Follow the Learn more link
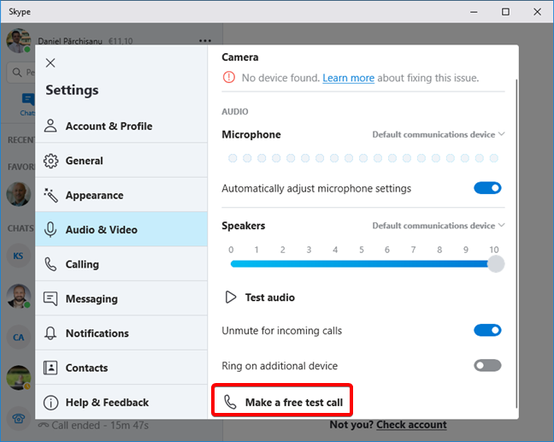Image resolution: width=554 pixels, height=442 pixels. tap(348, 78)
